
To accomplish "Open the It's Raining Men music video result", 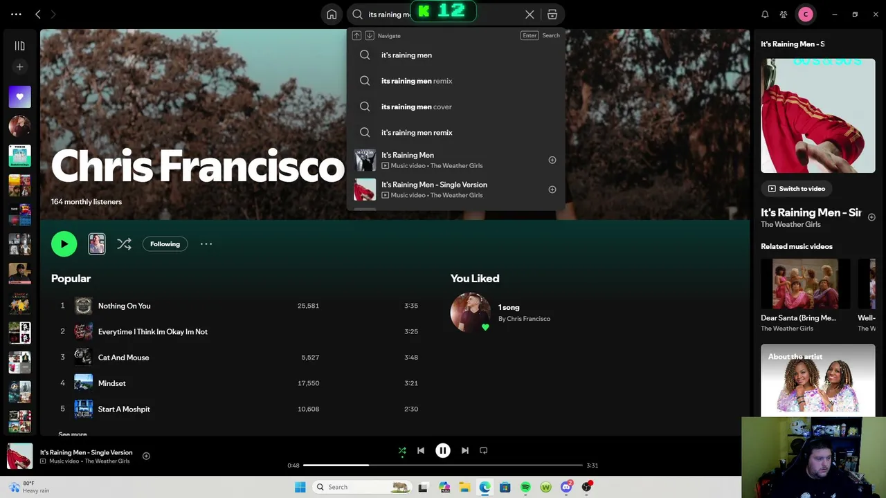I will (x=456, y=160).
